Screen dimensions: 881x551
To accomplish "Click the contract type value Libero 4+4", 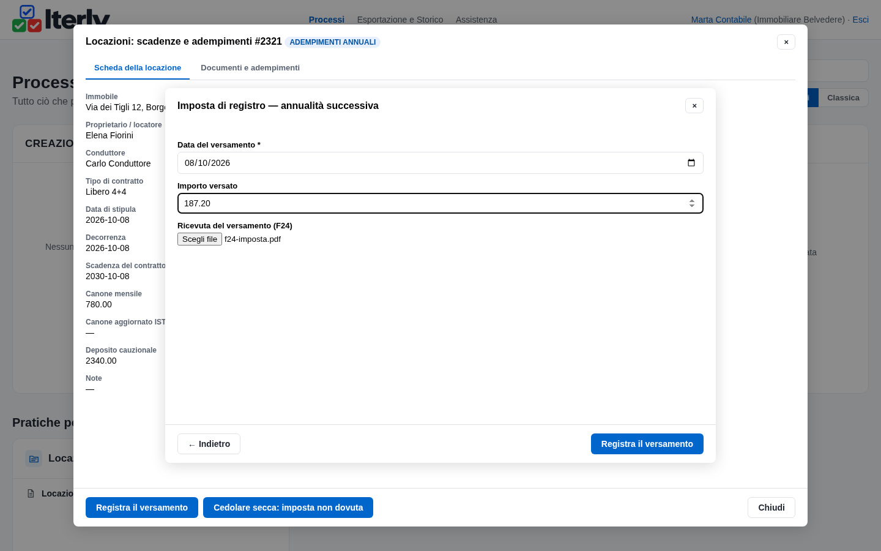I will pos(106,192).
